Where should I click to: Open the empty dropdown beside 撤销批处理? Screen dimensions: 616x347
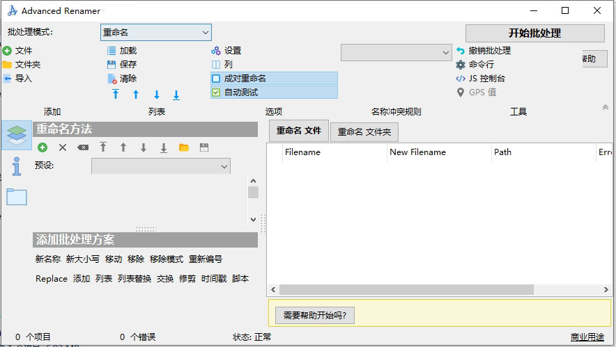(x=396, y=52)
